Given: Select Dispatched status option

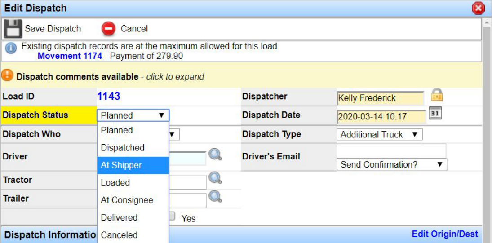Looking at the screenshot, I should 133,148.
